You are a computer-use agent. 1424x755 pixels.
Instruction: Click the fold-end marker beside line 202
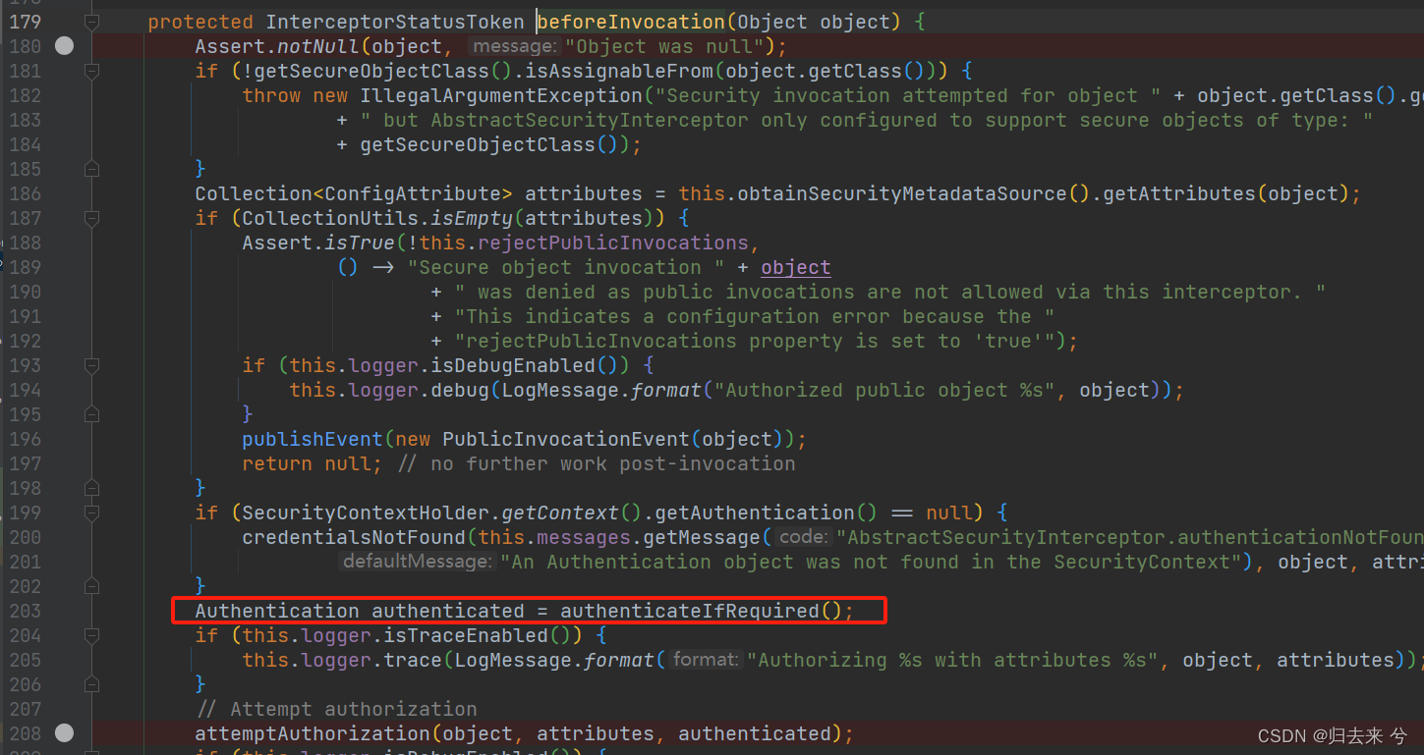pyautogui.click(x=91, y=586)
